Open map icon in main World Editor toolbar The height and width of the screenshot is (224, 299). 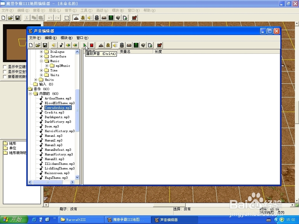(10, 18)
